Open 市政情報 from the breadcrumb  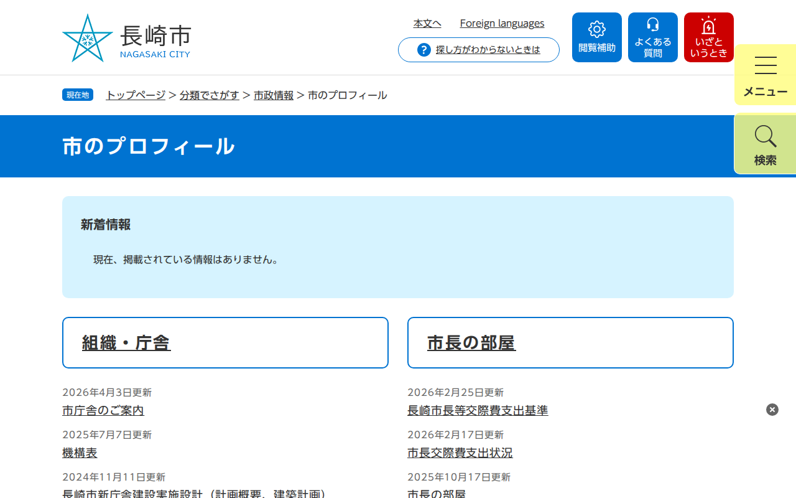pos(273,95)
